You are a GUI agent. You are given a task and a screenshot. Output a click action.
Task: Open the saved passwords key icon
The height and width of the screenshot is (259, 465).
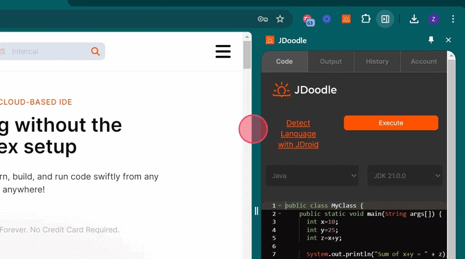(263, 19)
